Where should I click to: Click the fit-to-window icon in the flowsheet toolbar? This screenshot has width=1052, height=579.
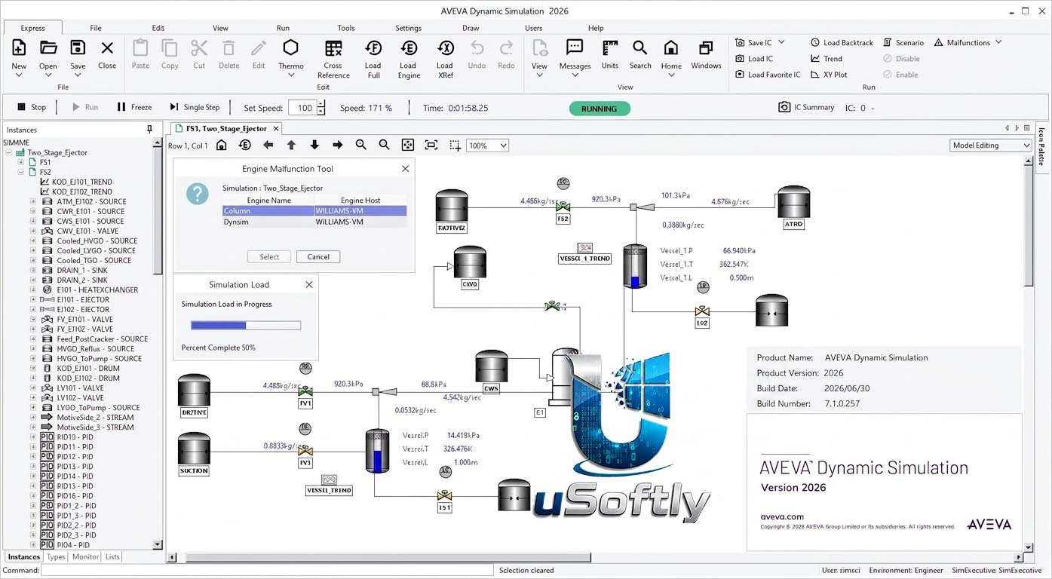[431, 145]
